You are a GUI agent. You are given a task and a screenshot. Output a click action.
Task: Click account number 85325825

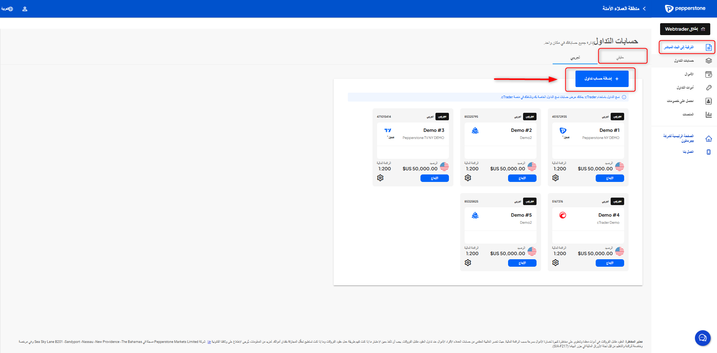tap(471, 201)
